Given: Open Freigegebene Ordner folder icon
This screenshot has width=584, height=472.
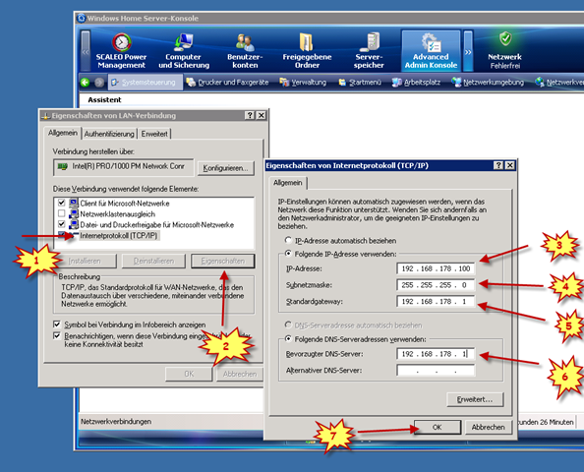Looking at the screenshot, I should tap(307, 42).
